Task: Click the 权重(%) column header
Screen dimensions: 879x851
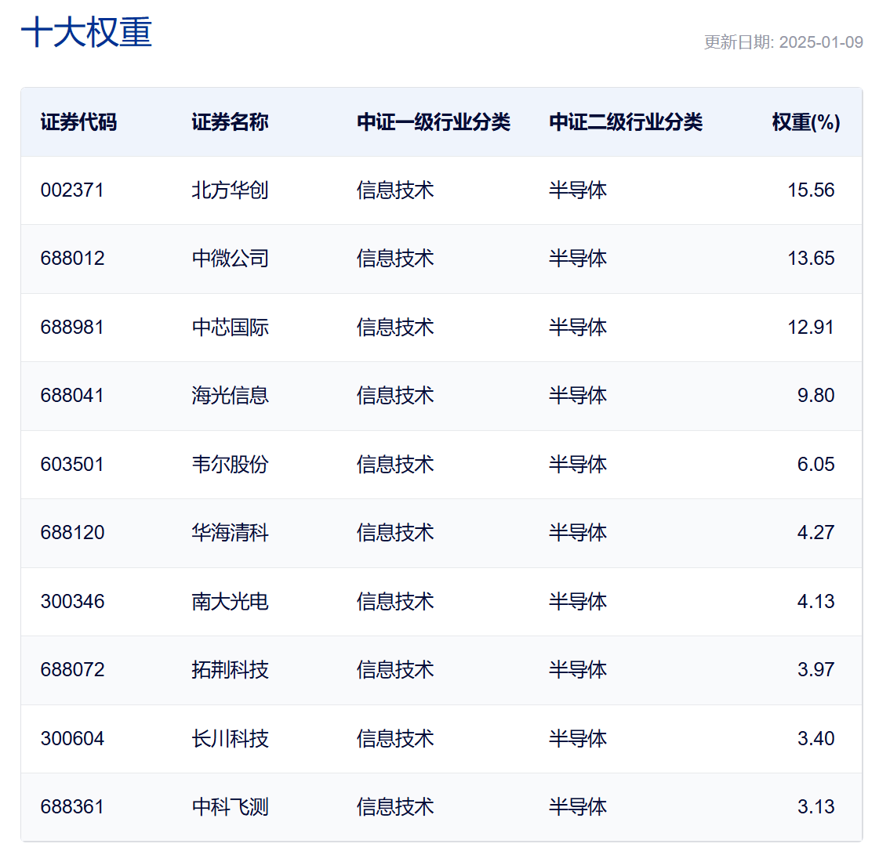Action: [805, 122]
